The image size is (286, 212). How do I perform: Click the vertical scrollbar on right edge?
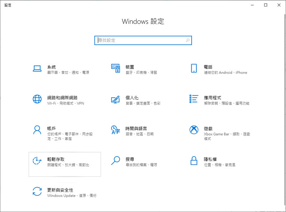click(x=285, y=110)
